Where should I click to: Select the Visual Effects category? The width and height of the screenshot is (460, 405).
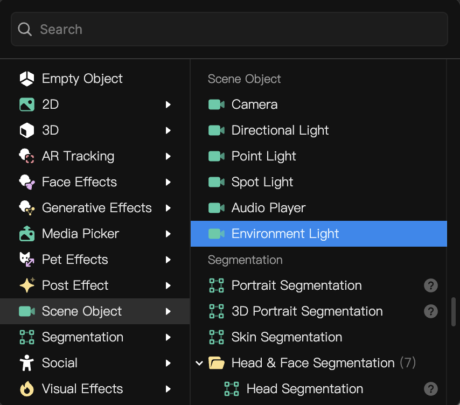[95, 389]
